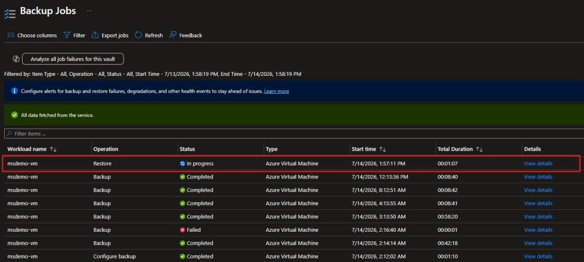
Task: Click the red Failed status icon
Action: pos(183,230)
